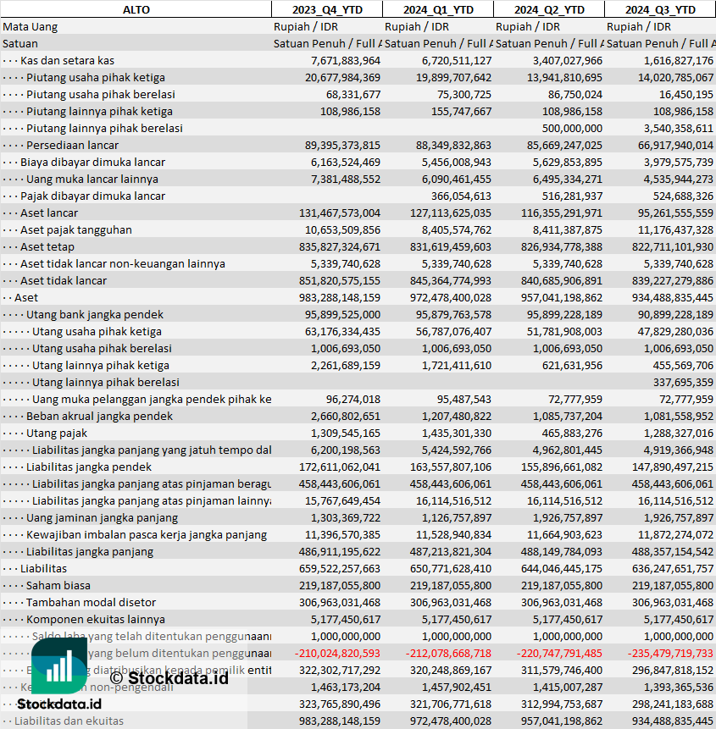The width and height of the screenshot is (716, 729).
Task: Select Utang bank jangka pendek label
Action: tap(94, 315)
